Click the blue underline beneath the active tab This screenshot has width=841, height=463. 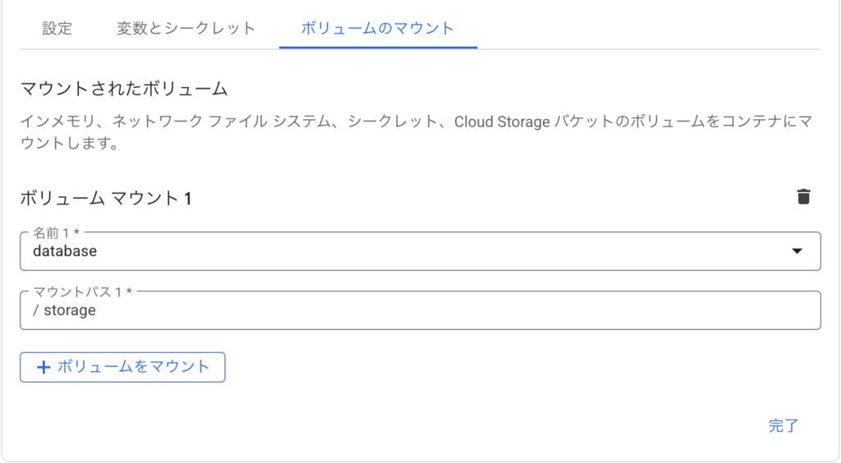tap(378, 48)
